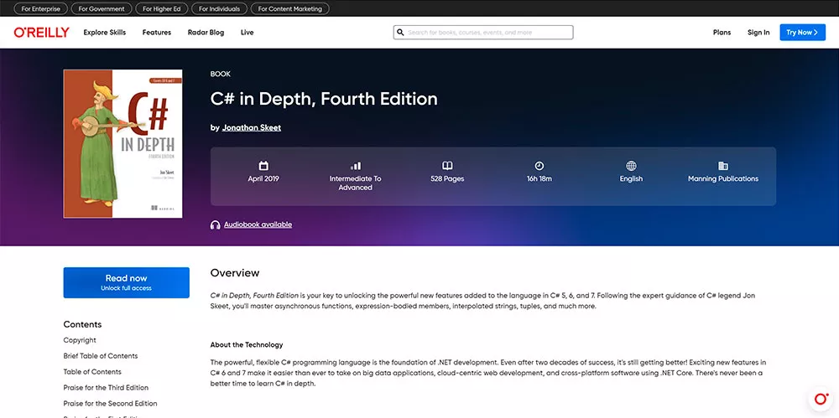Click the building icon above Manning Publications
The image size is (839, 418).
coord(723,166)
